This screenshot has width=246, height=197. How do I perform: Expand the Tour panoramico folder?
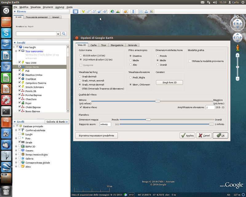pos(16,51)
